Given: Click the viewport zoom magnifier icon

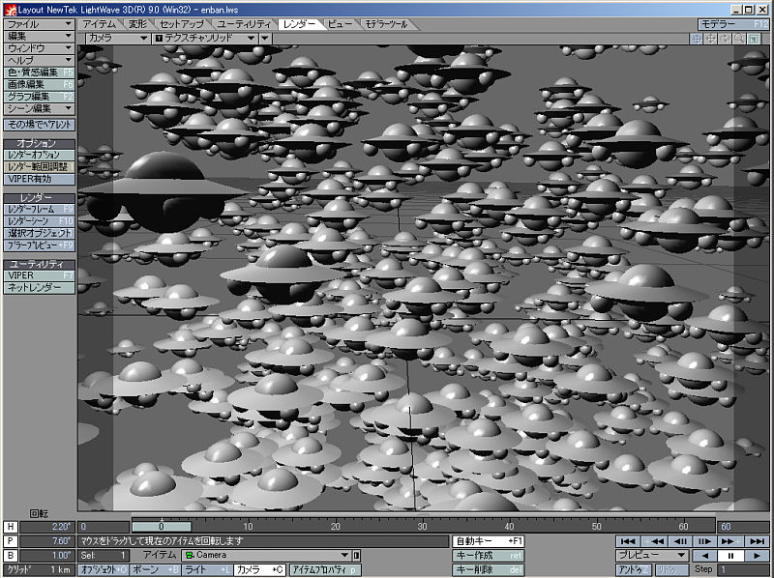Looking at the screenshot, I should (x=738, y=39).
